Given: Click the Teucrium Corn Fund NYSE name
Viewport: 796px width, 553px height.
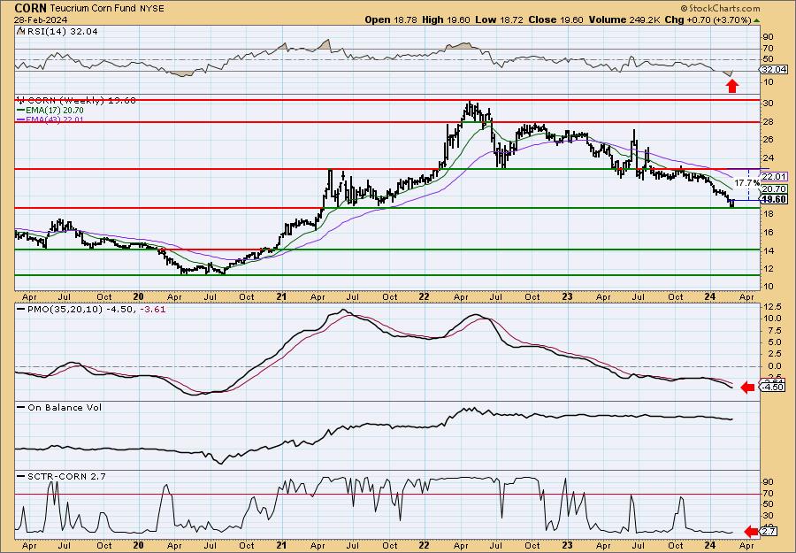Looking at the screenshot, I should coord(105,9).
